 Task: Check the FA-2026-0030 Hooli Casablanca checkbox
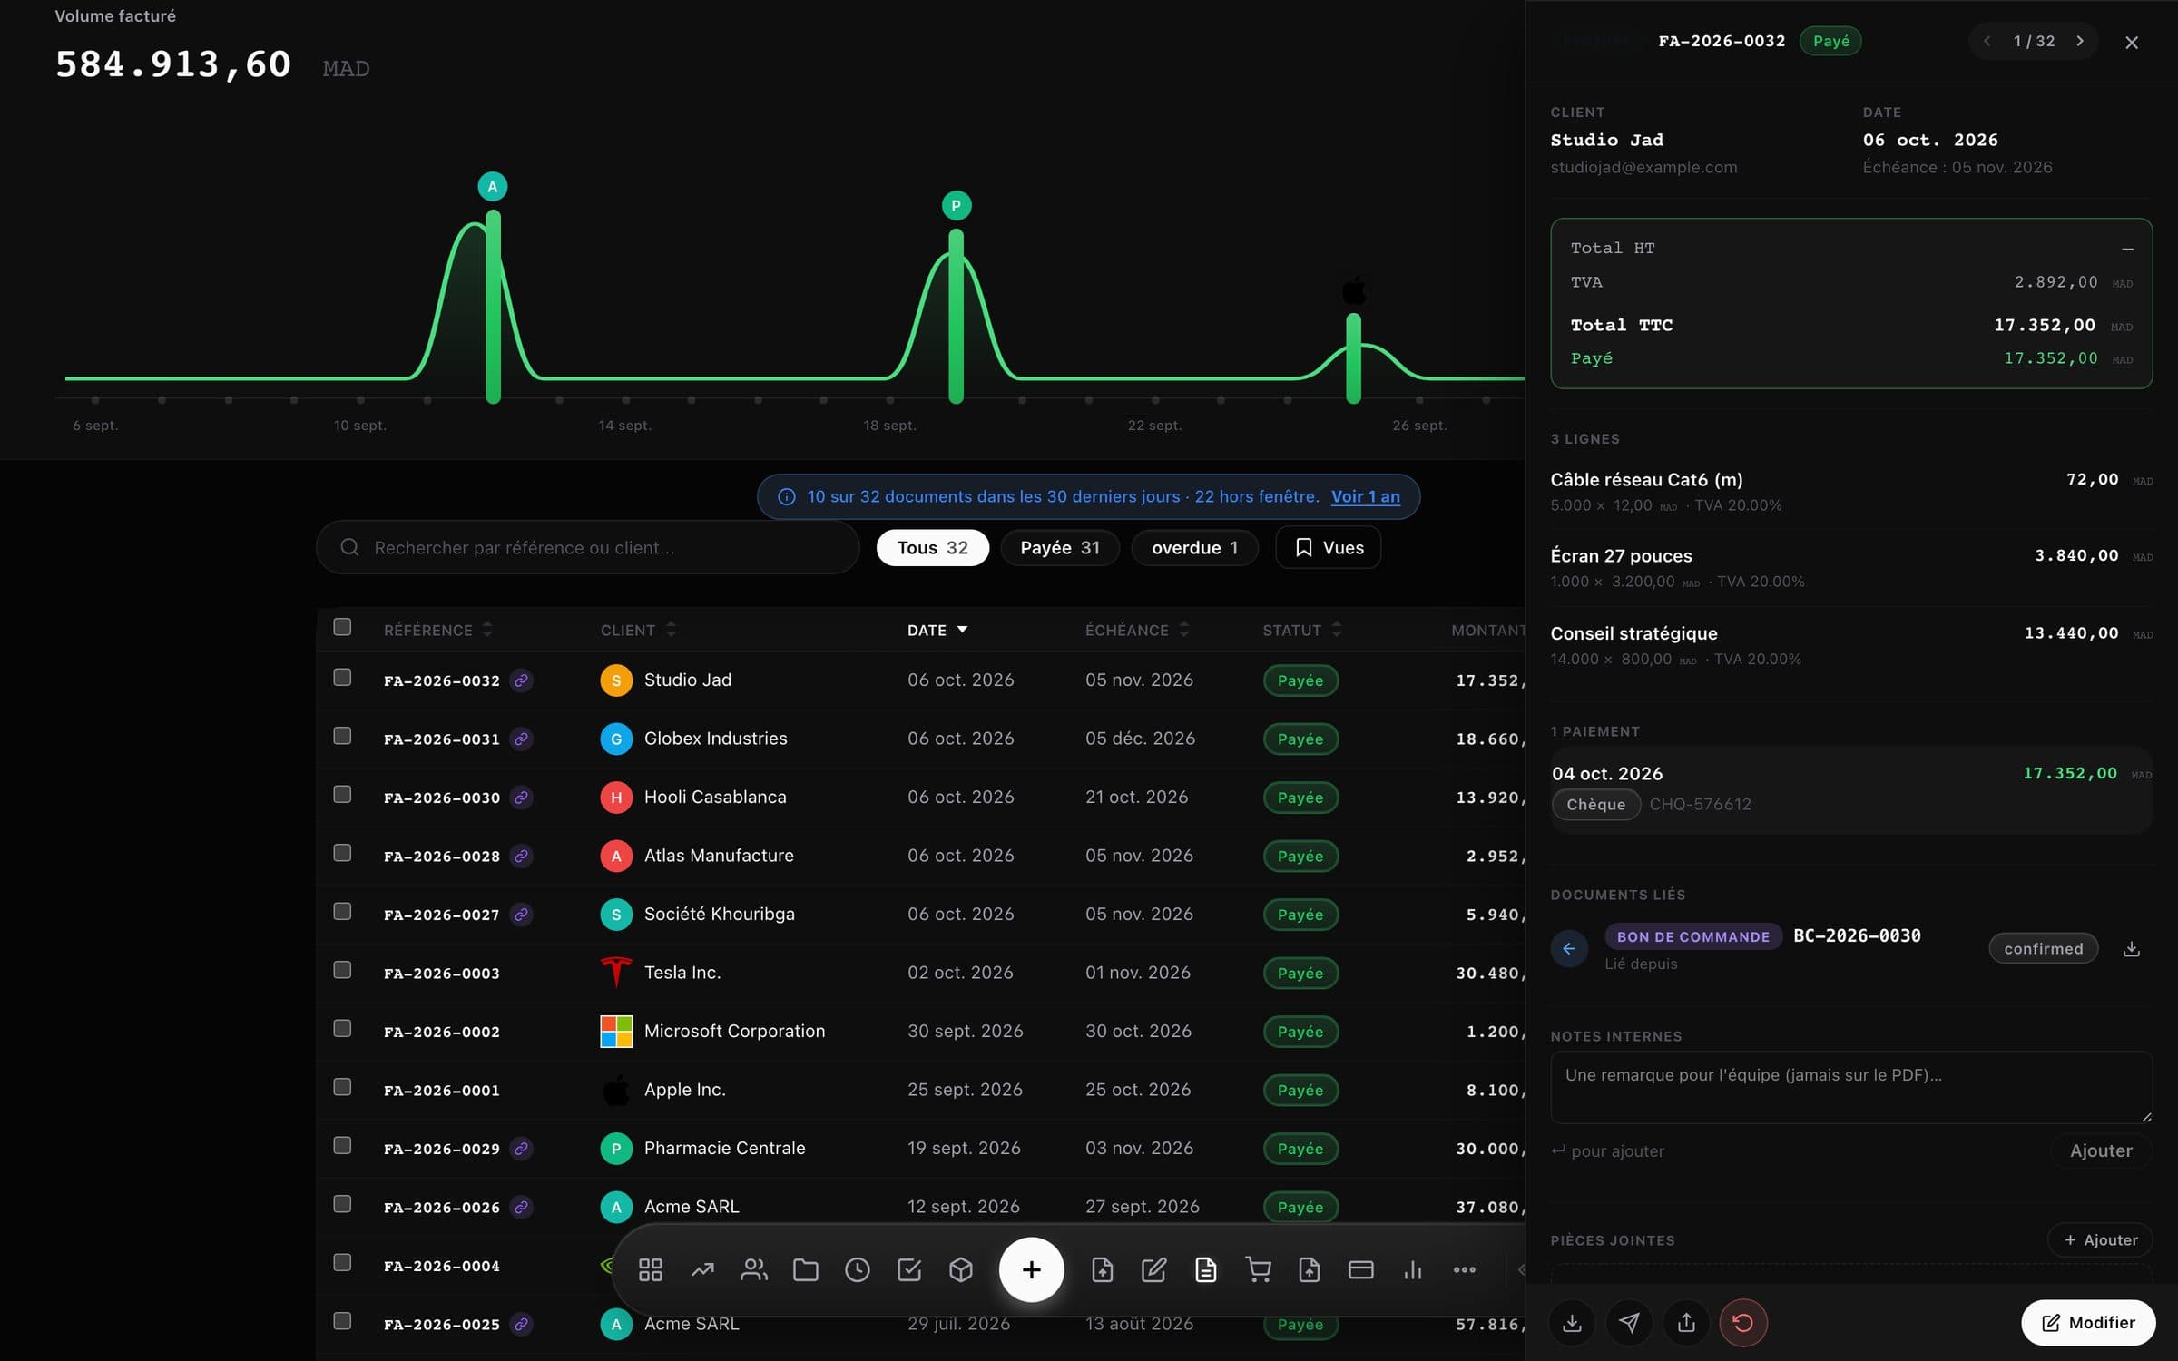[x=342, y=794]
